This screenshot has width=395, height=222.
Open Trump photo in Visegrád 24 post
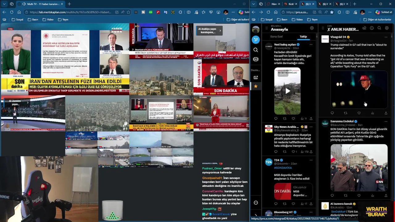[x=359, y=90]
